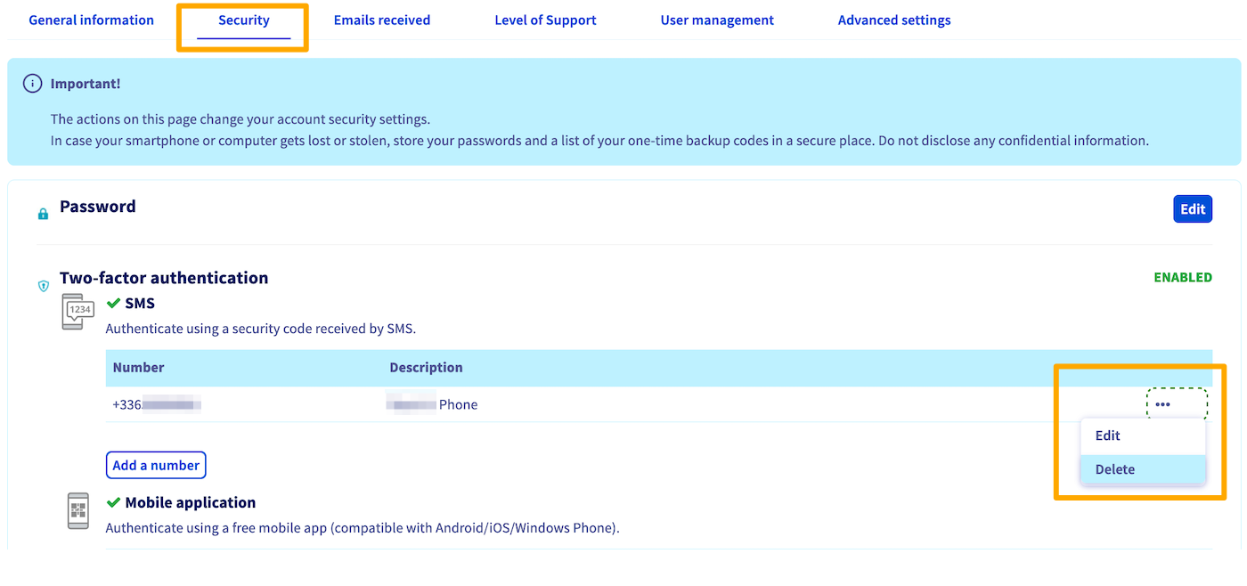Click the Edit button for Password
This screenshot has width=1247, height=586.
pos(1192,208)
